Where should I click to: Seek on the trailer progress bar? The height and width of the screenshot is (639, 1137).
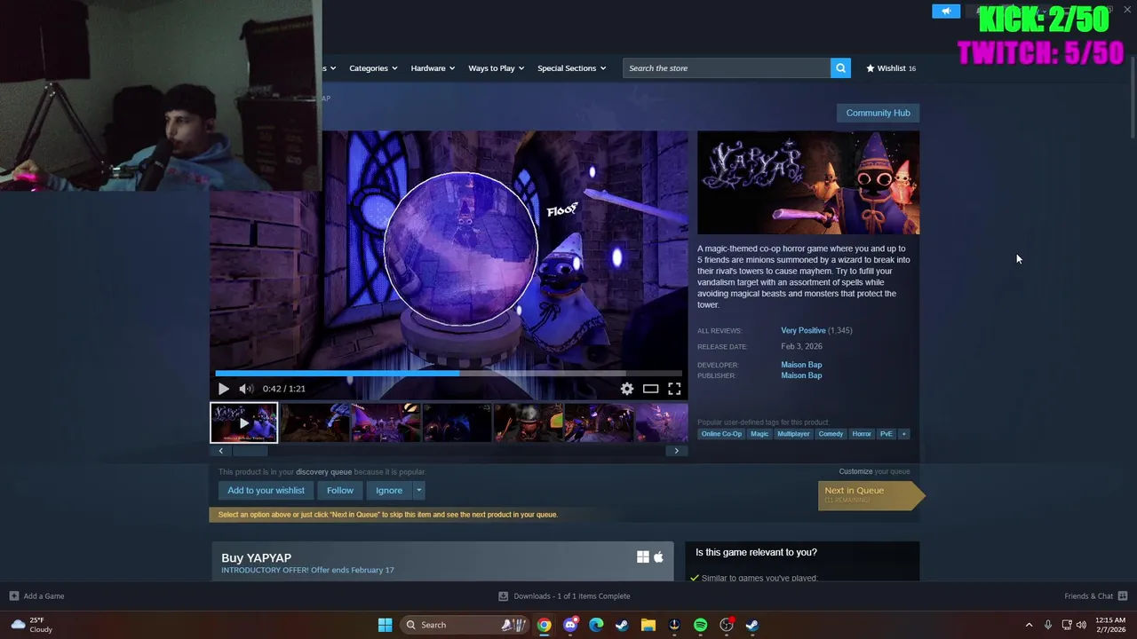pos(449,374)
